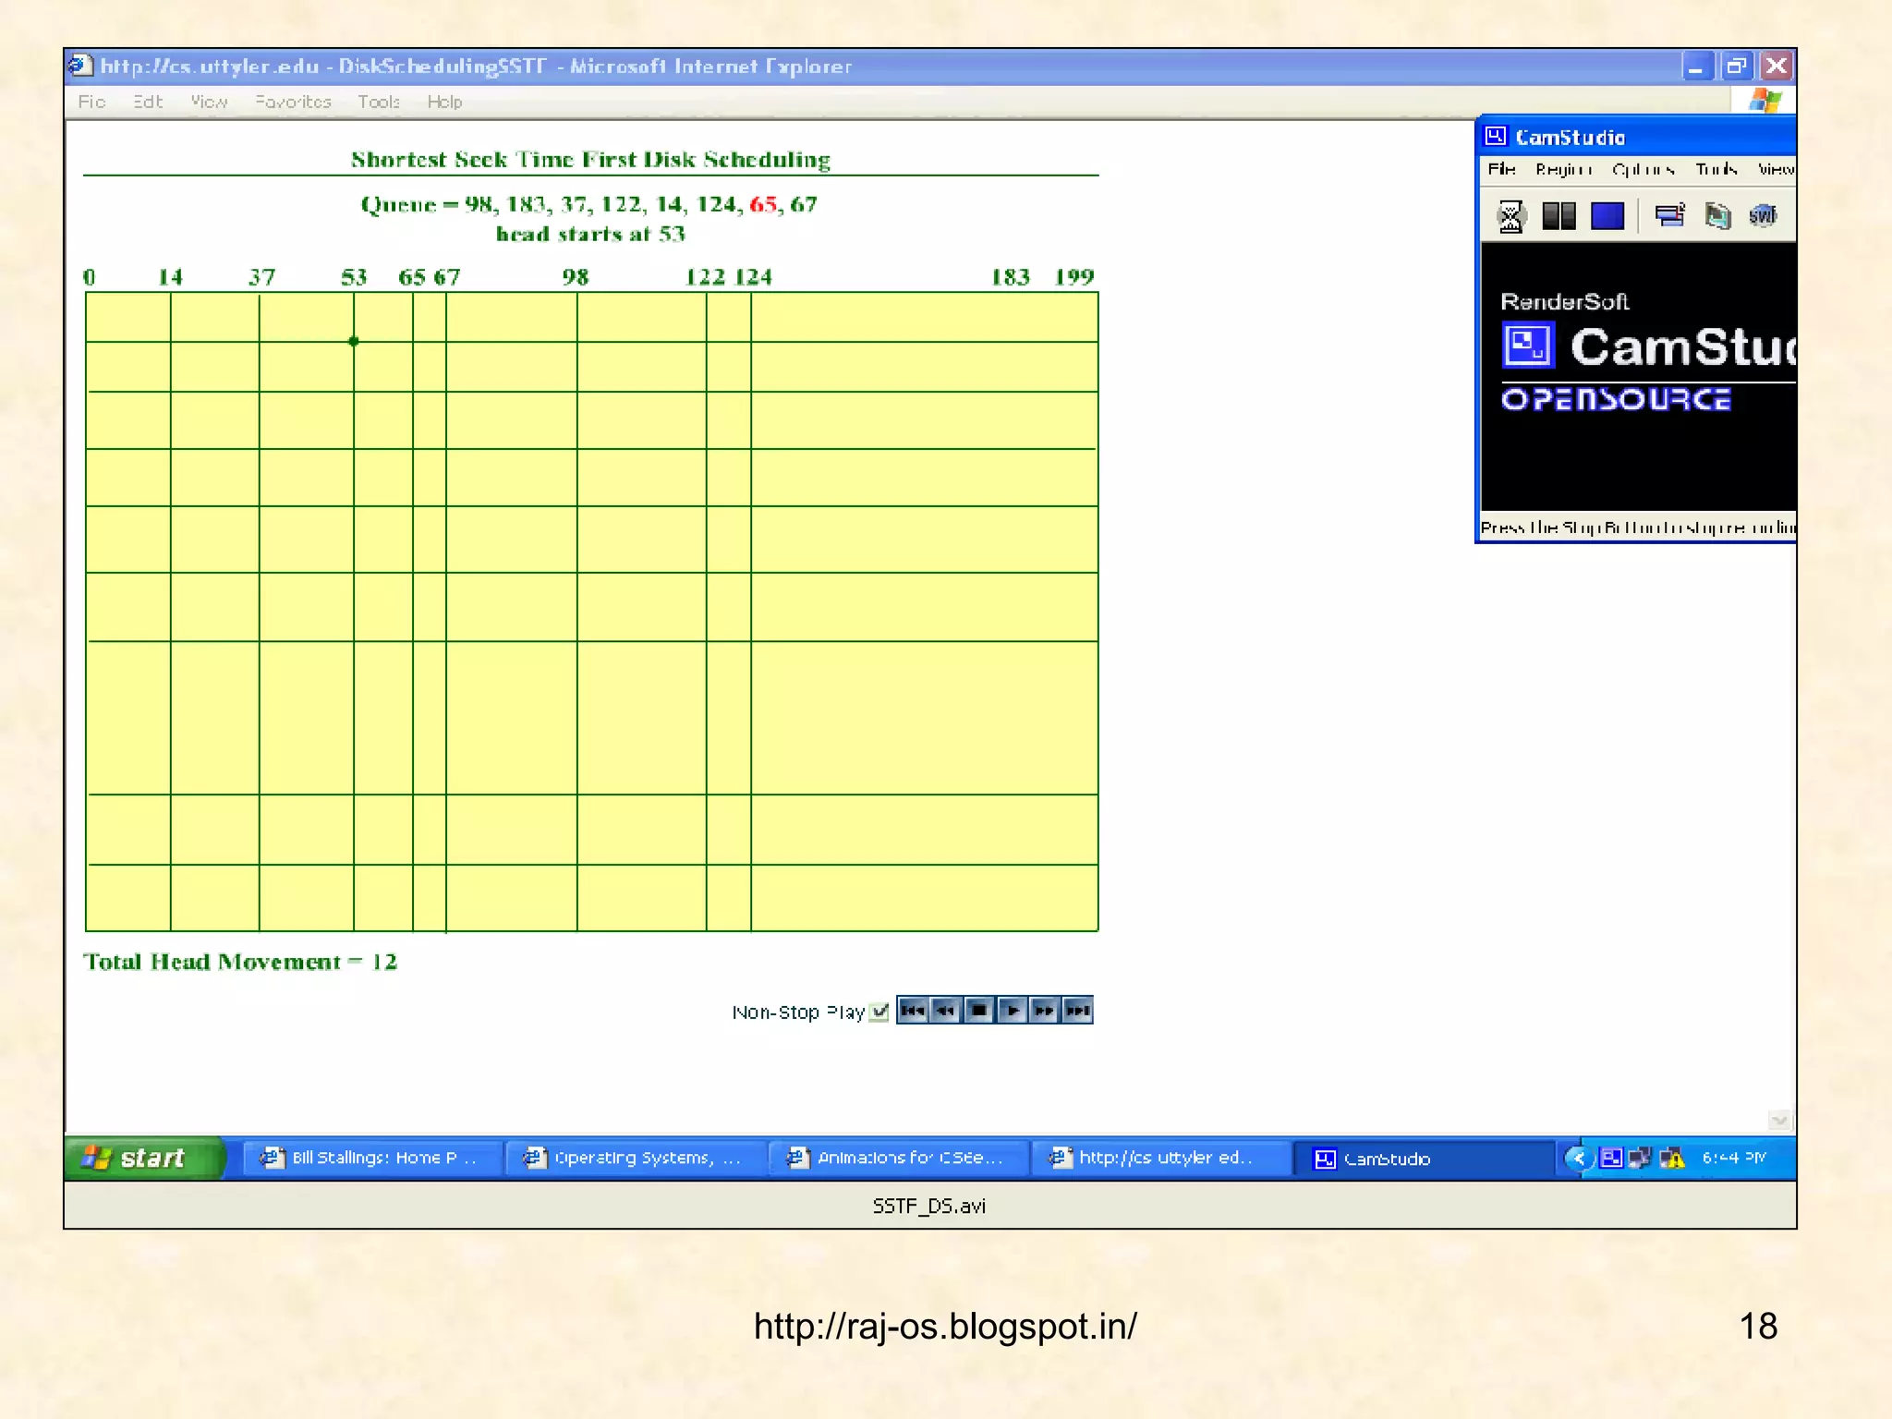Switch to CamStudio taskbar button
The height and width of the screenshot is (1419, 1892).
click(x=1423, y=1158)
